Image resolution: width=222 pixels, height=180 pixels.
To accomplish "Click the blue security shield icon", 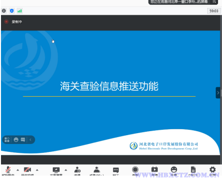I will (x=12, y=11).
